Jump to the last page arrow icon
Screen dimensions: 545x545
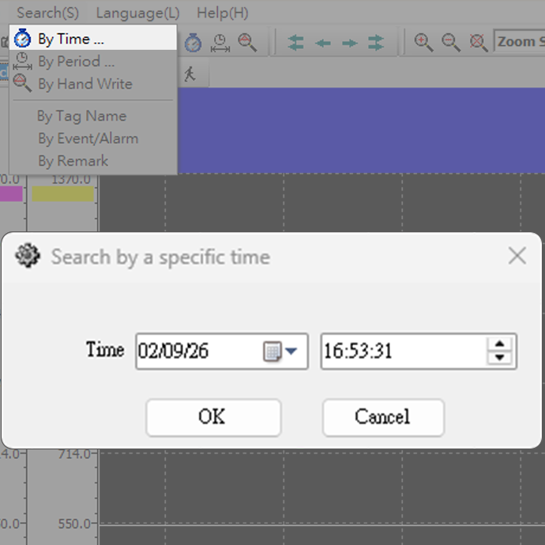click(x=376, y=43)
